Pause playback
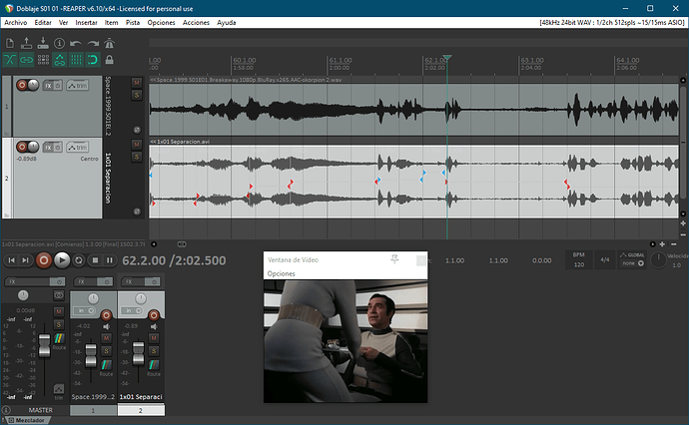 (x=110, y=260)
